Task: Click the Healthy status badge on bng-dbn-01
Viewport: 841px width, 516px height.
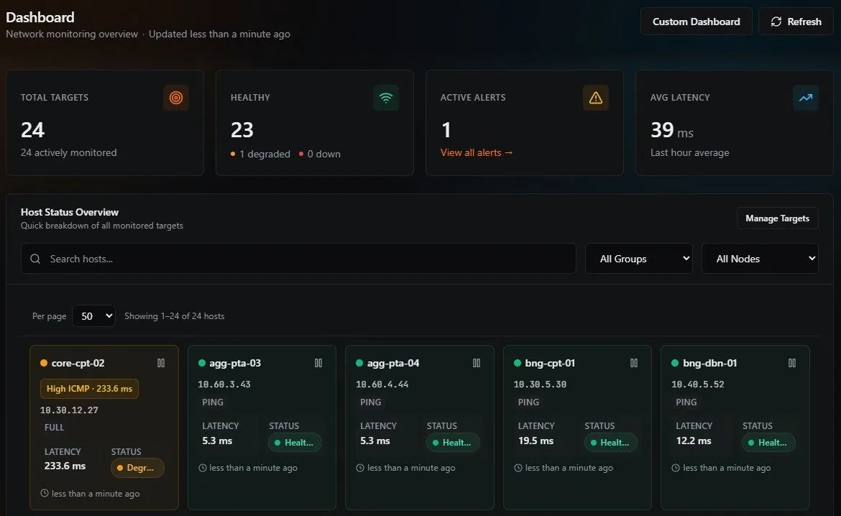Action: click(768, 443)
